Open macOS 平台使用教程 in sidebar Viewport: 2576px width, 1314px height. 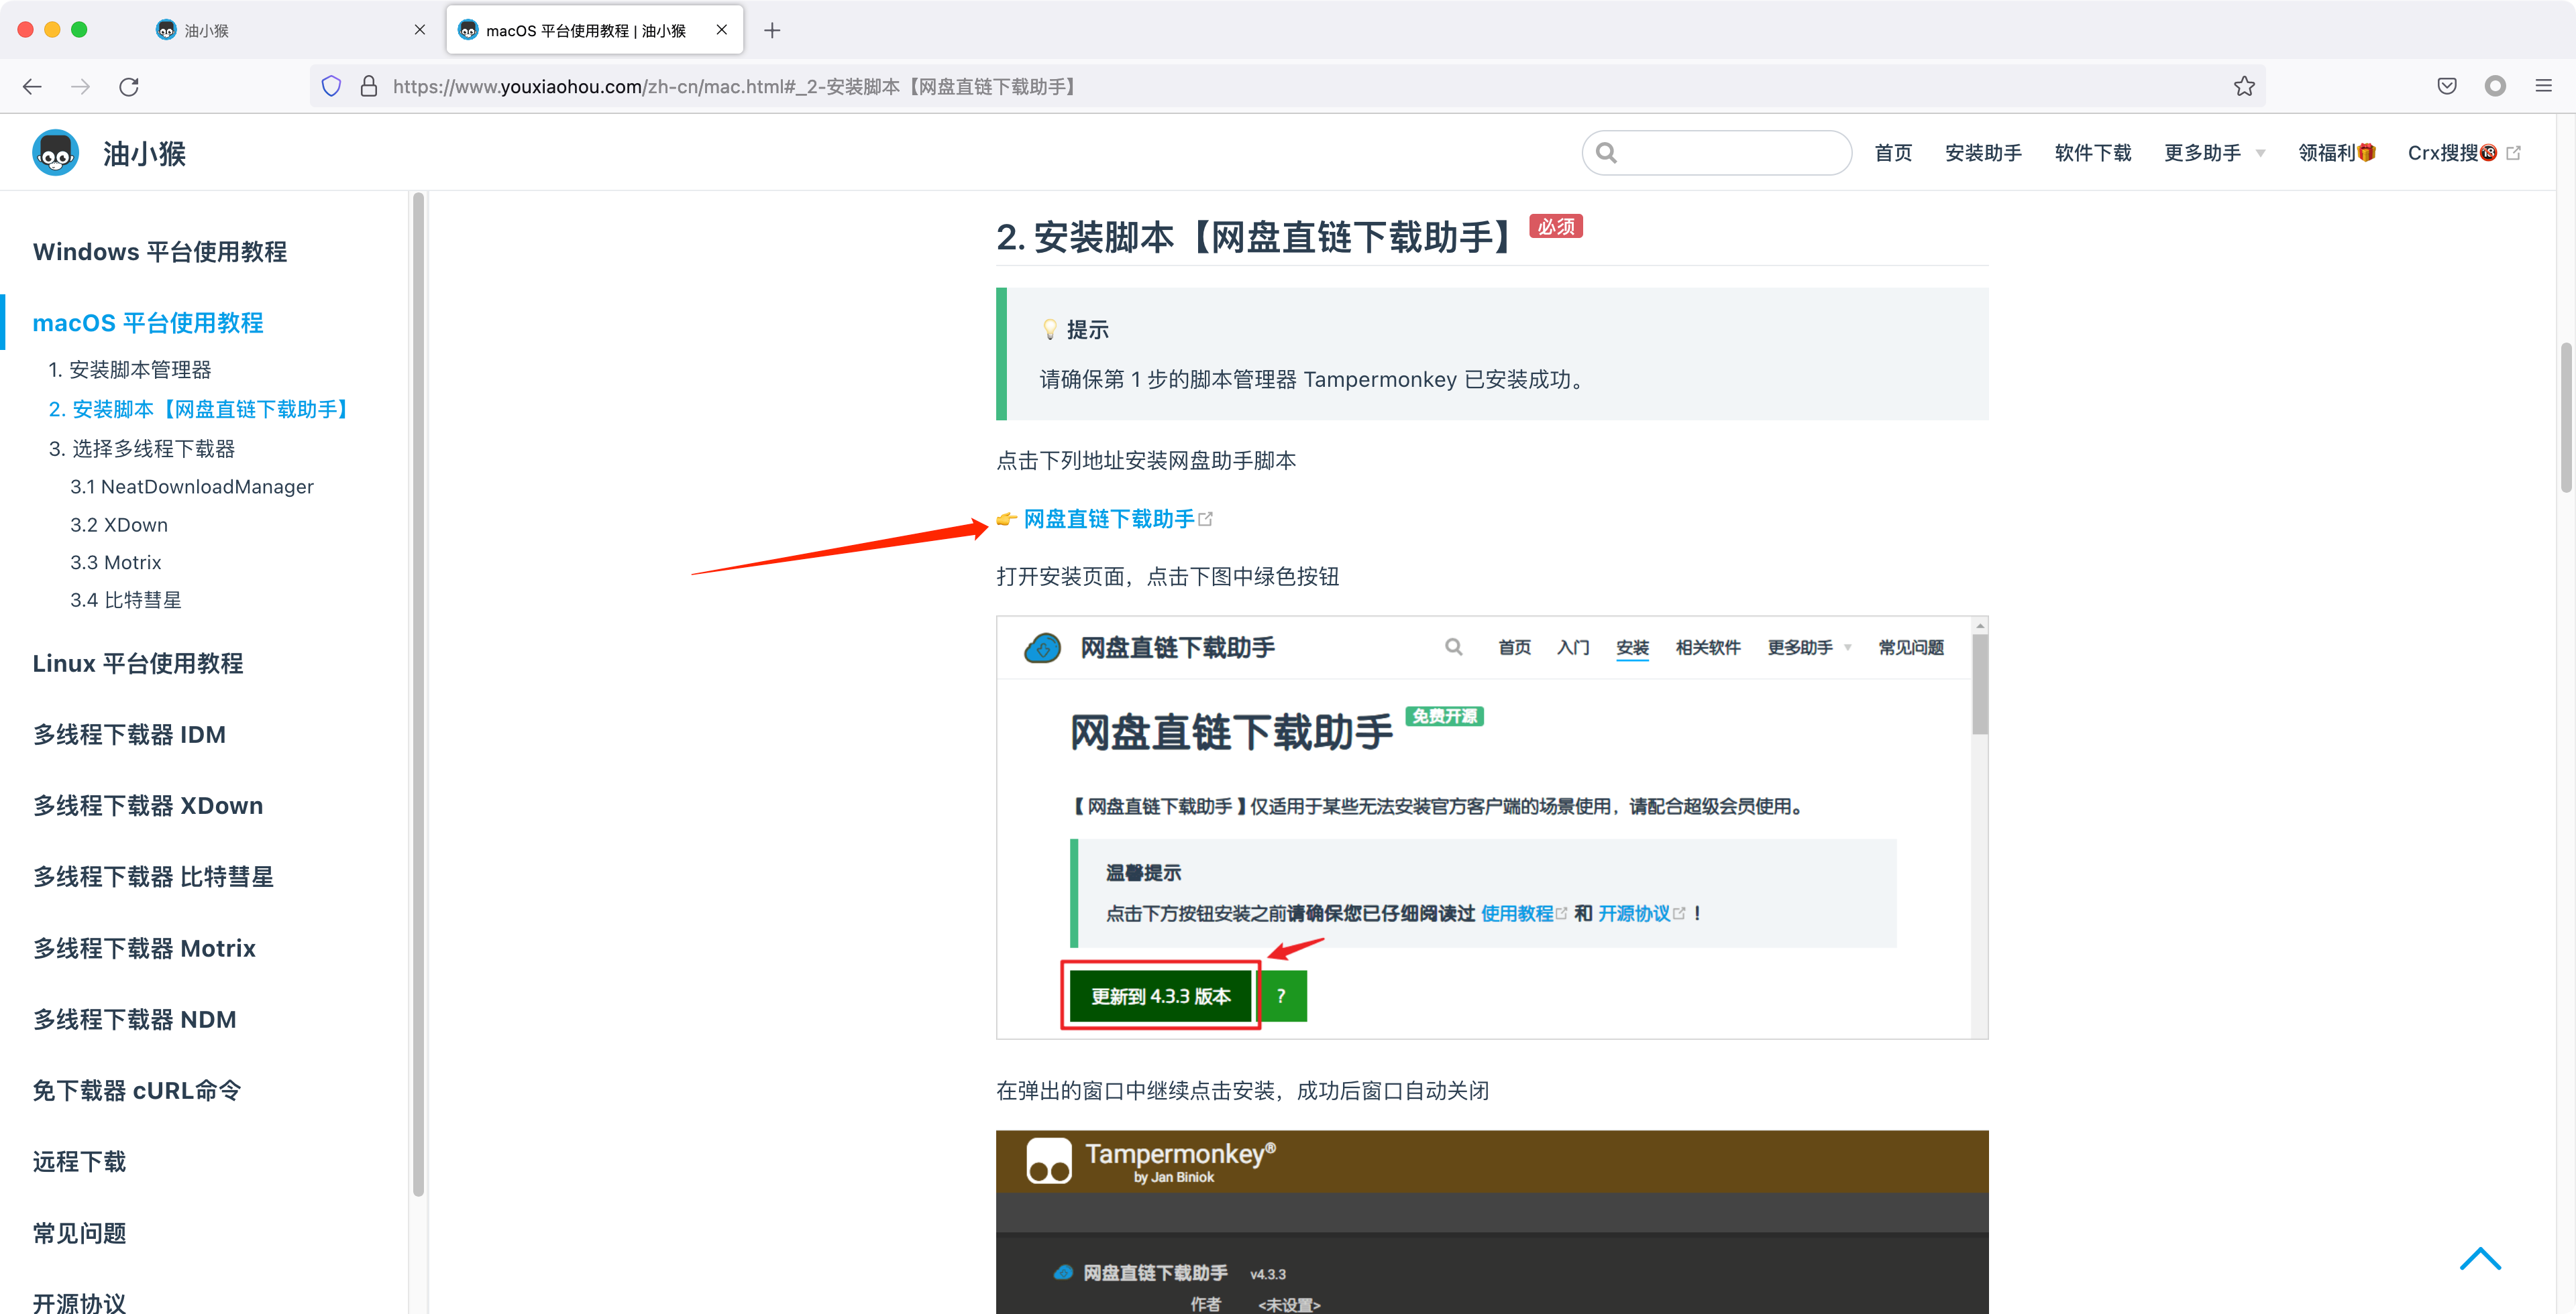pyautogui.click(x=148, y=322)
